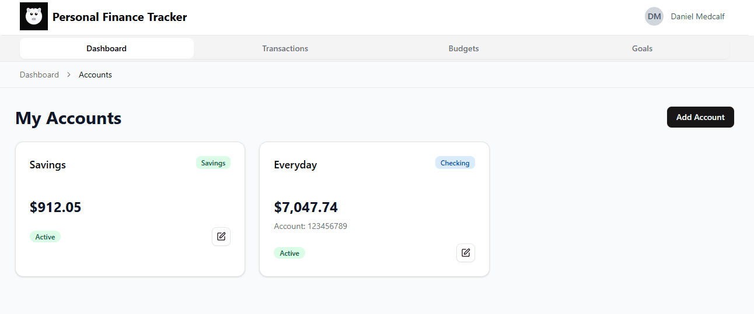Screen dimensions: 754x314
Task: Click the DM user avatar
Action: tap(654, 16)
